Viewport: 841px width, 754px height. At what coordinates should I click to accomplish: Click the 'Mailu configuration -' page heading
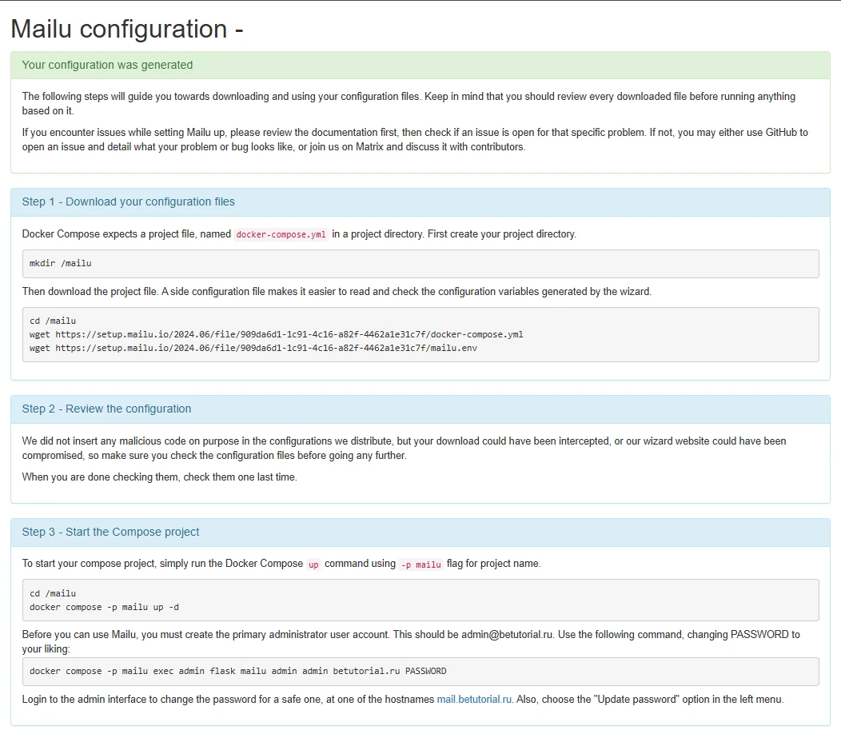tap(127, 29)
